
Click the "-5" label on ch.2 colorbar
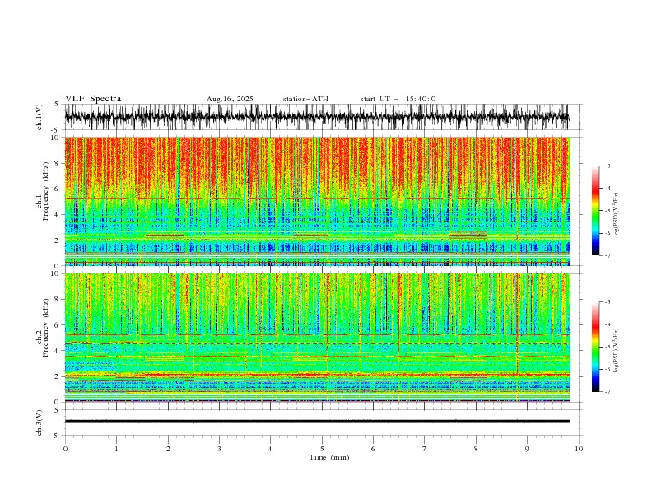[x=608, y=347]
